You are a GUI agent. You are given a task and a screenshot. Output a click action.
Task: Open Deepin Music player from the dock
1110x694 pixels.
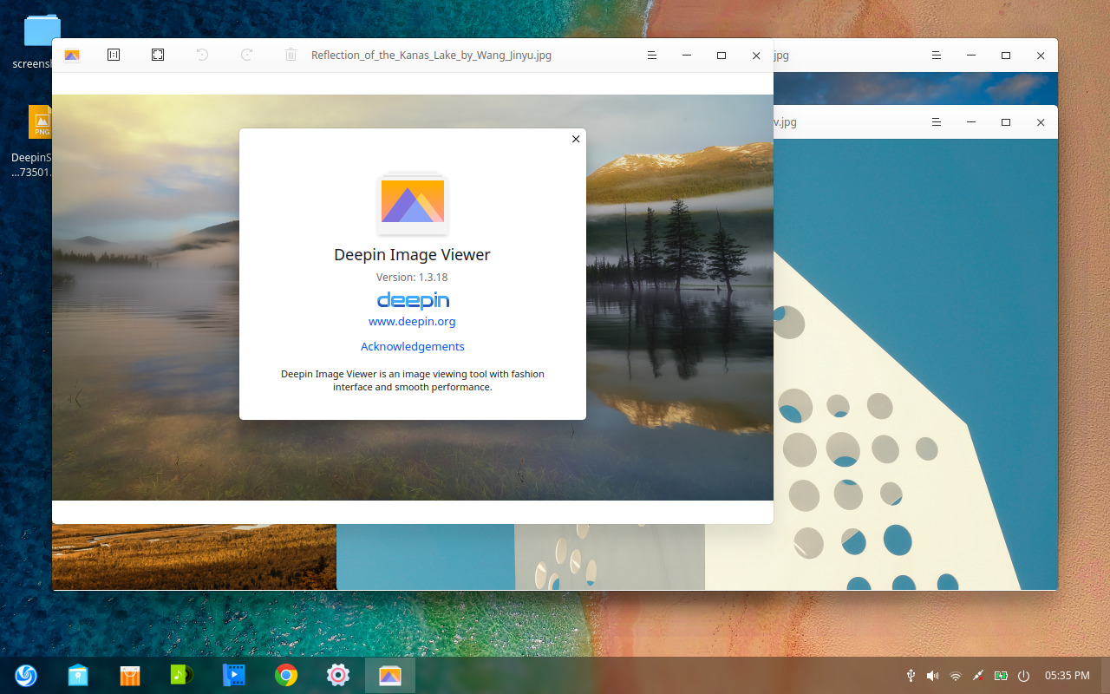point(181,675)
